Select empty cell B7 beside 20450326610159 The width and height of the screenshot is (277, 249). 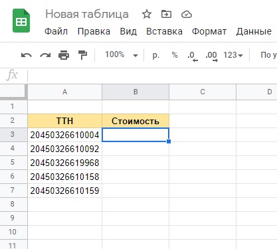pyautogui.click(x=136, y=191)
